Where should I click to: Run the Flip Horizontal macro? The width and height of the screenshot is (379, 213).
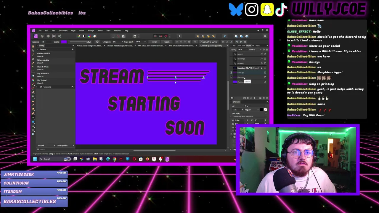[x=43, y=74]
